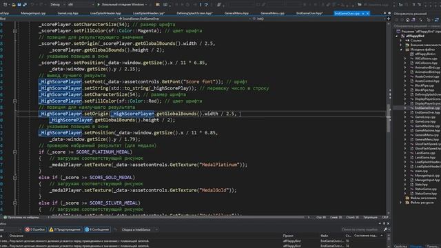This screenshot has width=441, height=248.
Task: Switch to Свойства tab at bottom right
Action: point(400,247)
